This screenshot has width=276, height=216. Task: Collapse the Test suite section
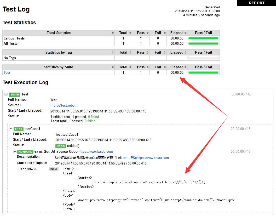coord(6,94)
